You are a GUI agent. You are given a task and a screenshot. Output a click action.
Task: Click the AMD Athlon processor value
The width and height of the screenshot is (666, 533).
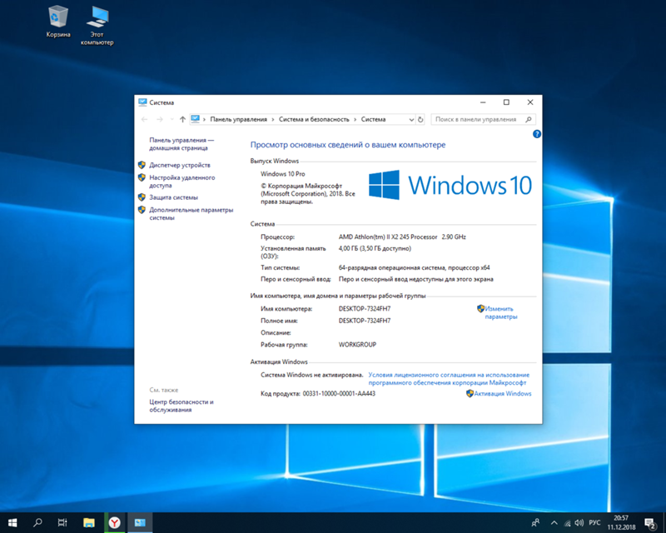click(x=402, y=237)
